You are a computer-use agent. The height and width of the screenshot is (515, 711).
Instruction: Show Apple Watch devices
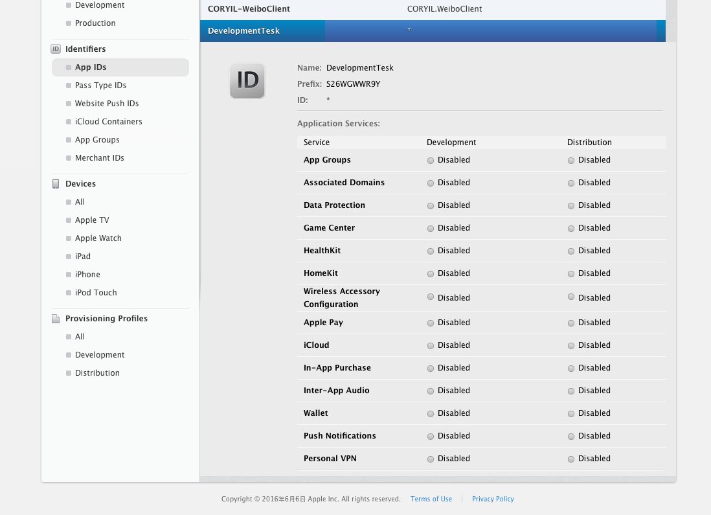(x=98, y=238)
